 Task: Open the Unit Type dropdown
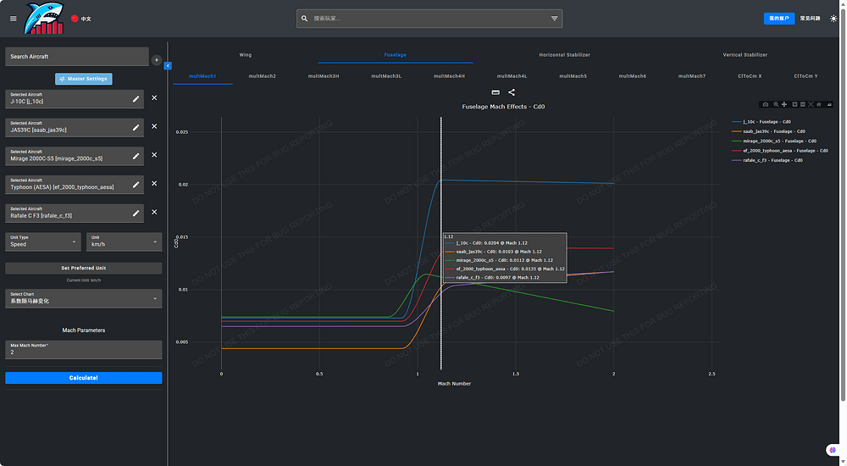coord(42,241)
